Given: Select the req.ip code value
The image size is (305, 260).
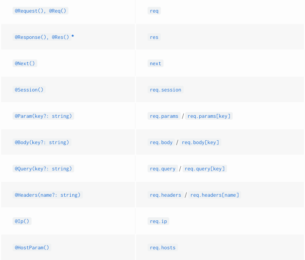Looking at the screenshot, I should point(158,221).
